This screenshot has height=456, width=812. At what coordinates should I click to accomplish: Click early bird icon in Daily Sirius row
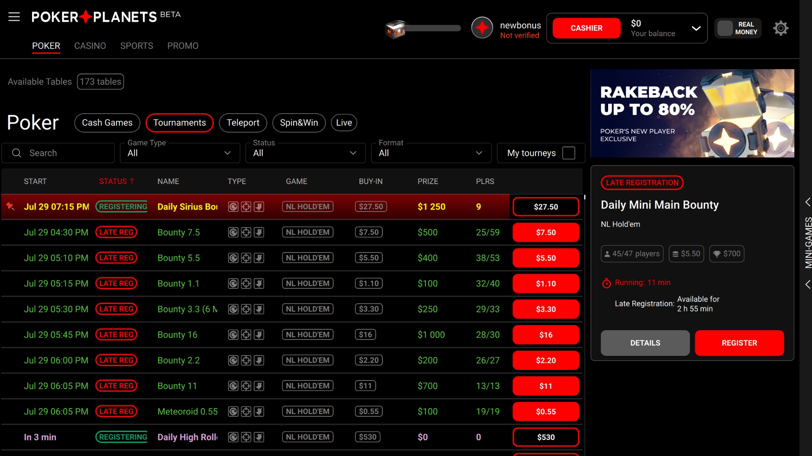click(x=259, y=206)
